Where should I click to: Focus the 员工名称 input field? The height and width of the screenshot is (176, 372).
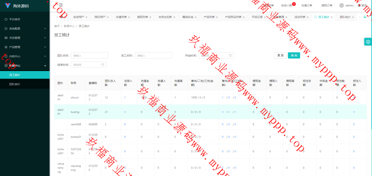tap(154, 55)
